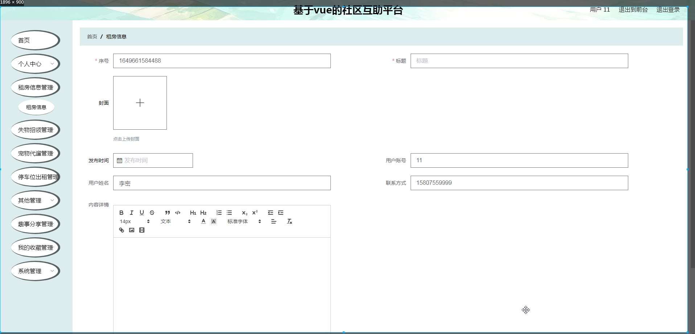The image size is (695, 334).
Task: Click the cover upload plus box
Action: pos(140,103)
